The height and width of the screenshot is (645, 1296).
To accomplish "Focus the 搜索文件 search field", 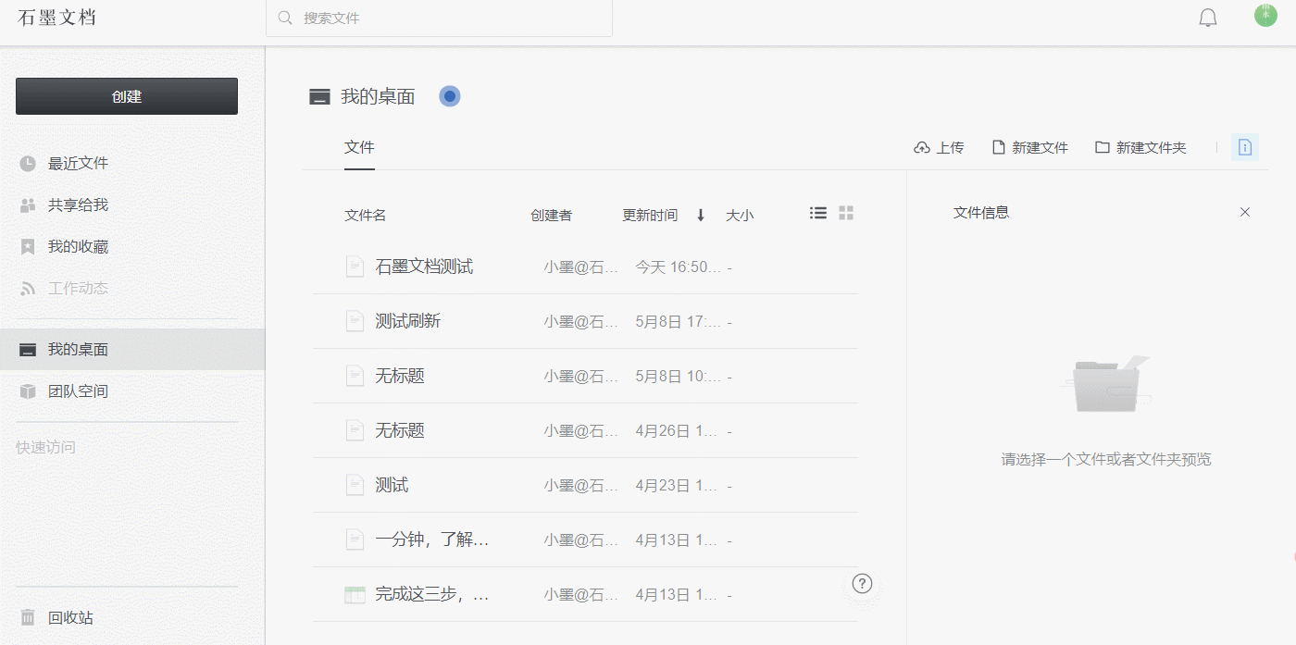I will click(439, 18).
